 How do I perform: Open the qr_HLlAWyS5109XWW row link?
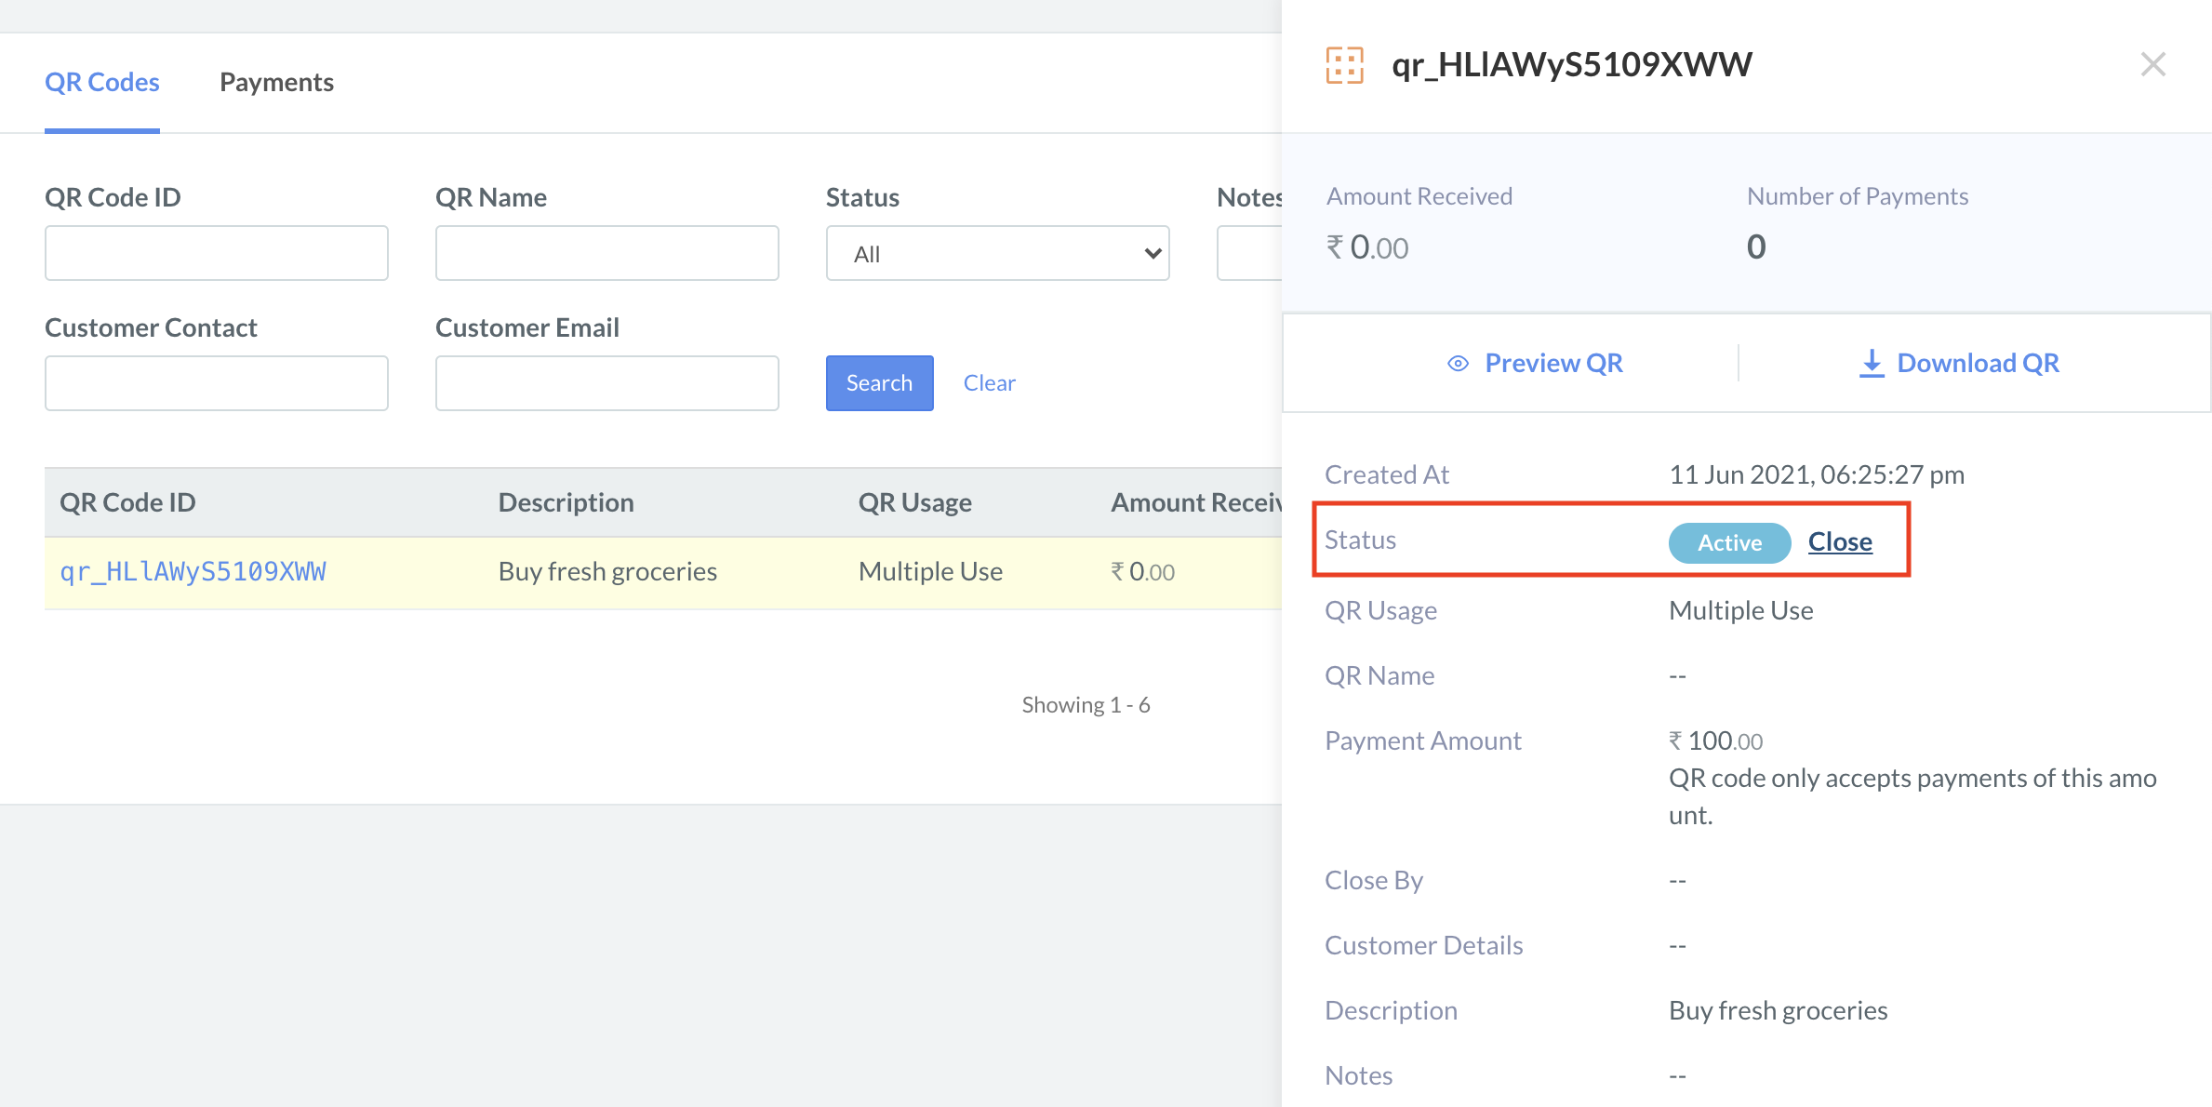click(x=193, y=571)
